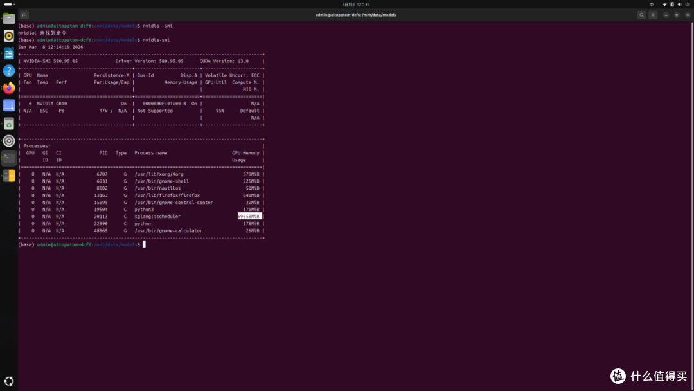The image size is (694, 391).
Task: Open LibreOffice Writer from the dock
Action: tap(9, 53)
